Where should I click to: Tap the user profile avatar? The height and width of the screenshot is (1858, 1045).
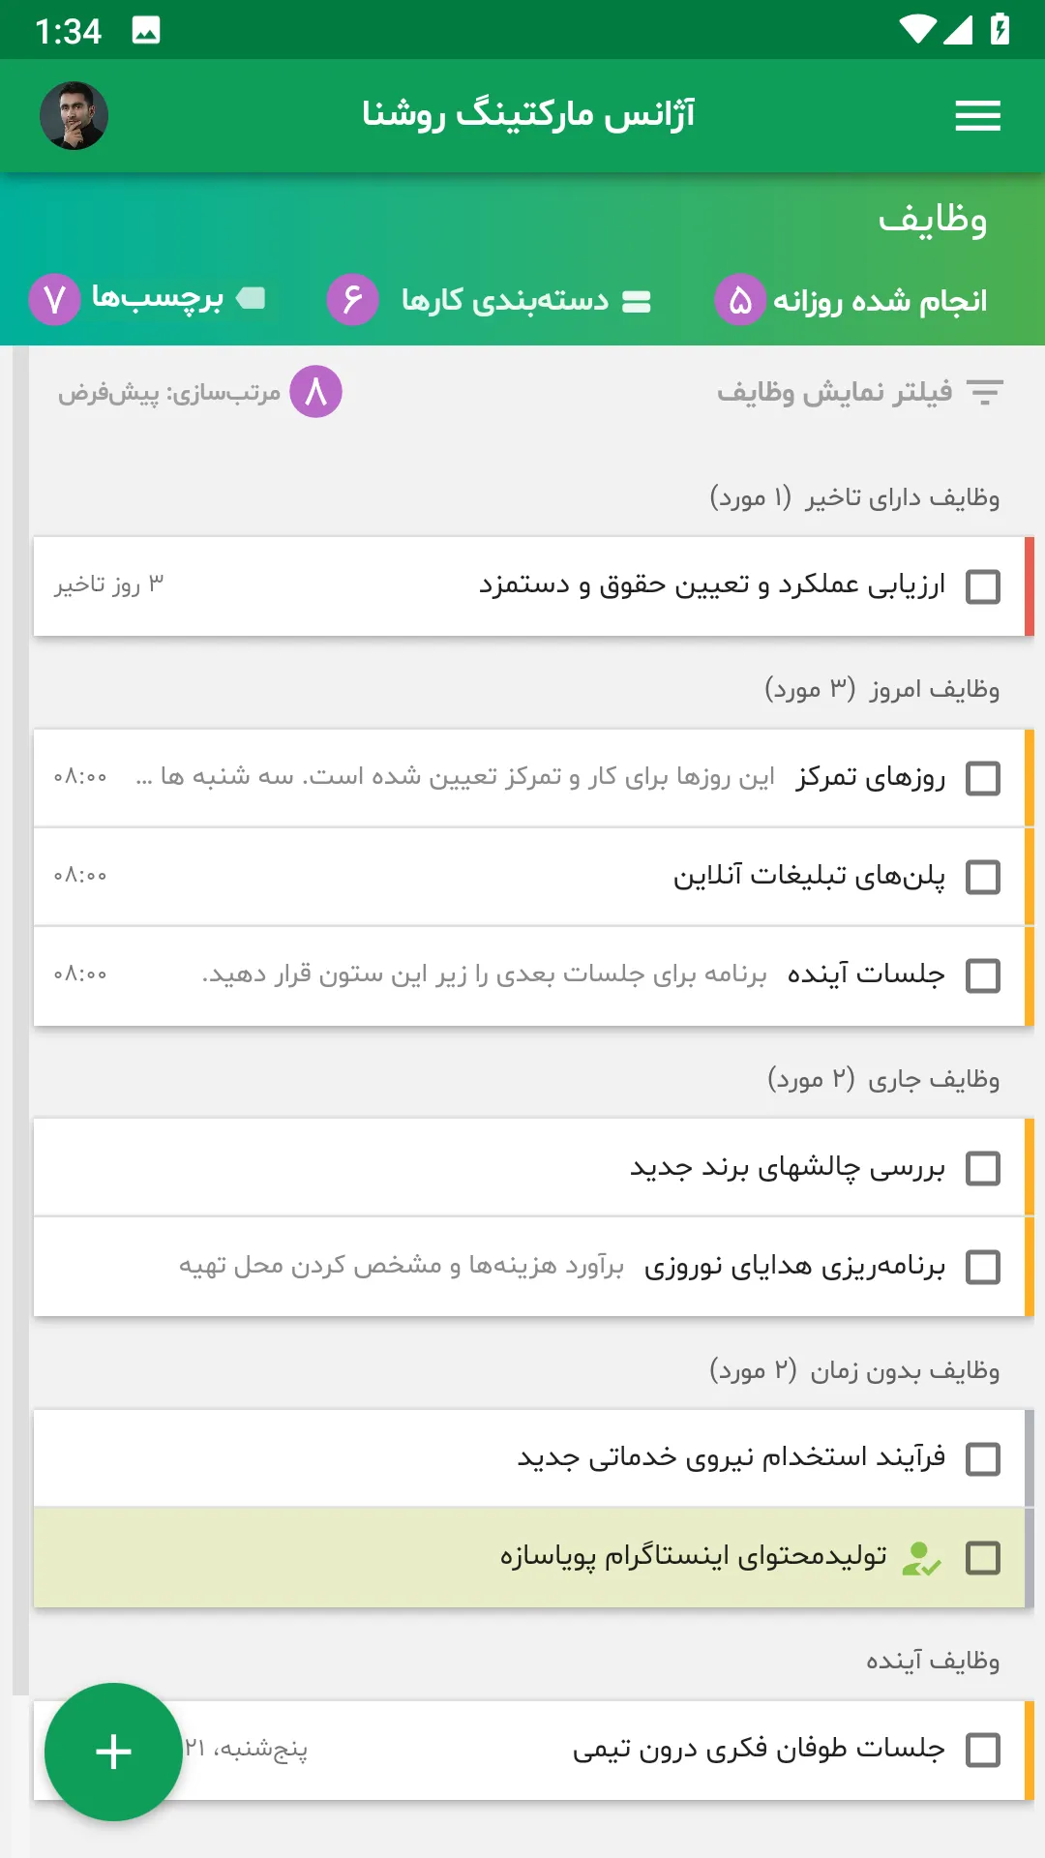[x=74, y=115]
